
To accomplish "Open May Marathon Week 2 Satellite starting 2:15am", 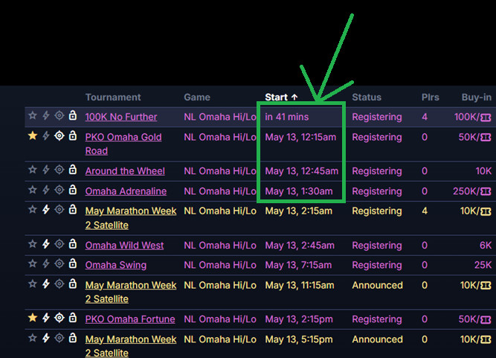I will (131, 218).
